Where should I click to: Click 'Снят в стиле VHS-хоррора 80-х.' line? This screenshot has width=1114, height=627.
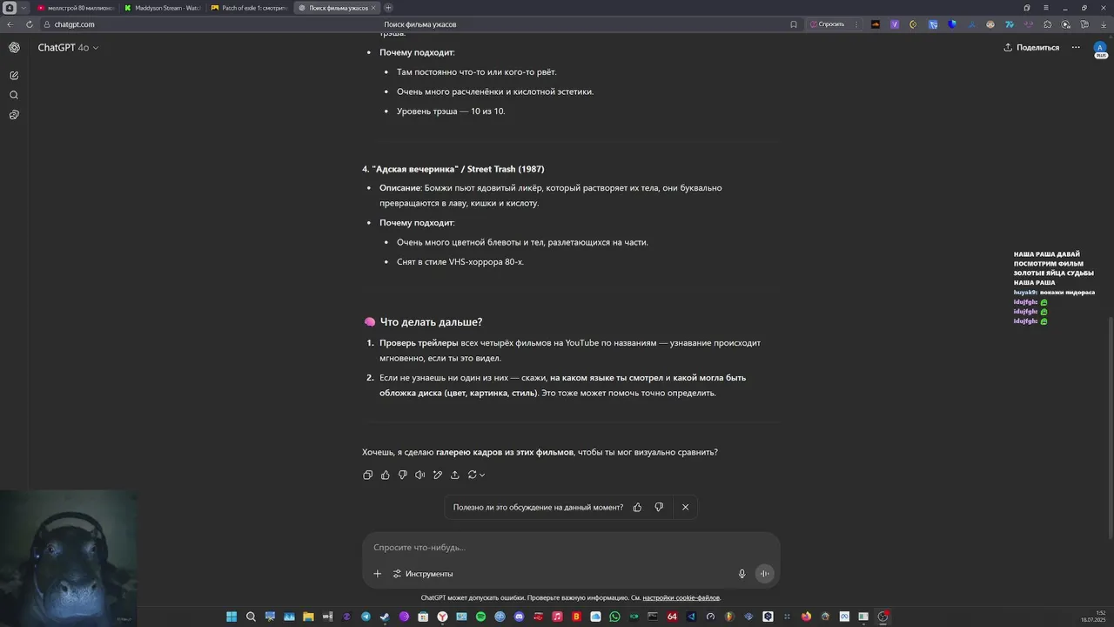(x=460, y=262)
